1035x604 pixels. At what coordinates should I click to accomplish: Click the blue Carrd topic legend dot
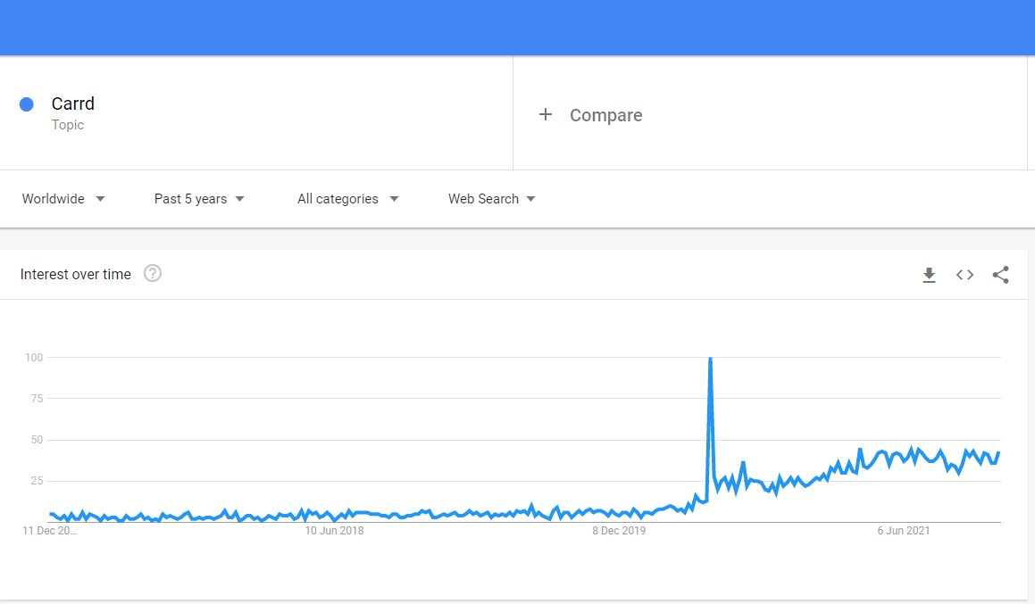pos(26,104)
